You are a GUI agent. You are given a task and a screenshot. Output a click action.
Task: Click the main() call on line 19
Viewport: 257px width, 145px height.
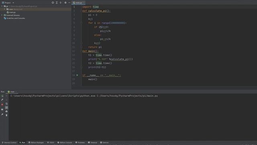click(x=93, y=79)
